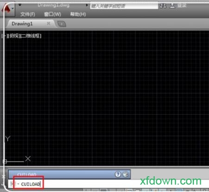Open the 帮助(H) menu
Image resolution: width=209 pixels, height=192 pixels.
78,14
